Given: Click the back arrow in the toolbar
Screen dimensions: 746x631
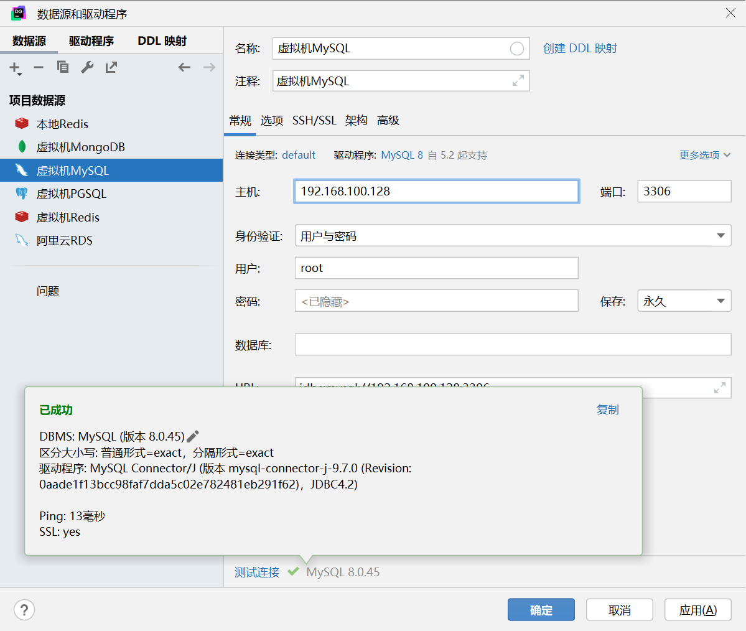Looking at the screenshot, I should coord(184,68).
